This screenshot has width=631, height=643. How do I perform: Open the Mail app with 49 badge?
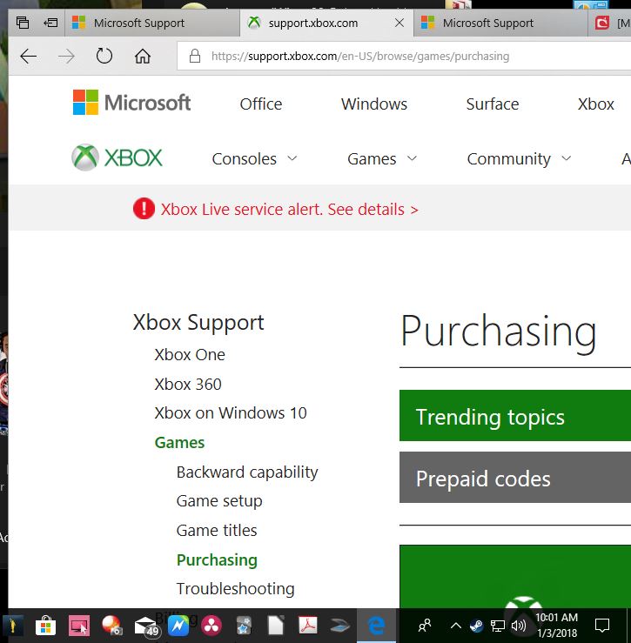click(146, 626)
